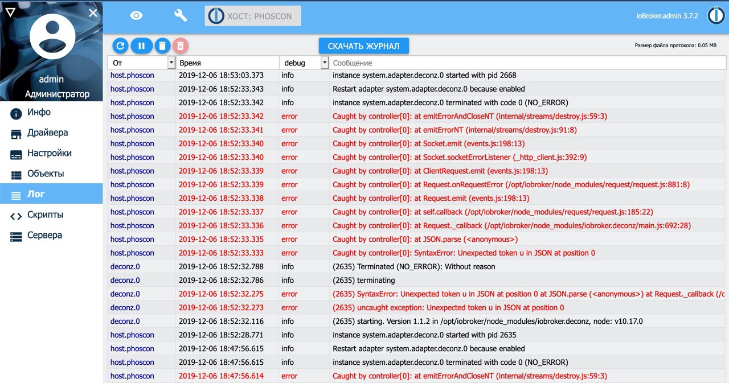Open the От source filter dropdown

coord(171,63)
